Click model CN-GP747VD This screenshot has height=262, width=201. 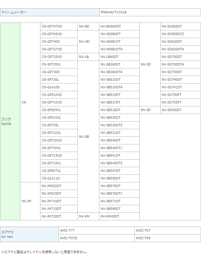point(59,26)
